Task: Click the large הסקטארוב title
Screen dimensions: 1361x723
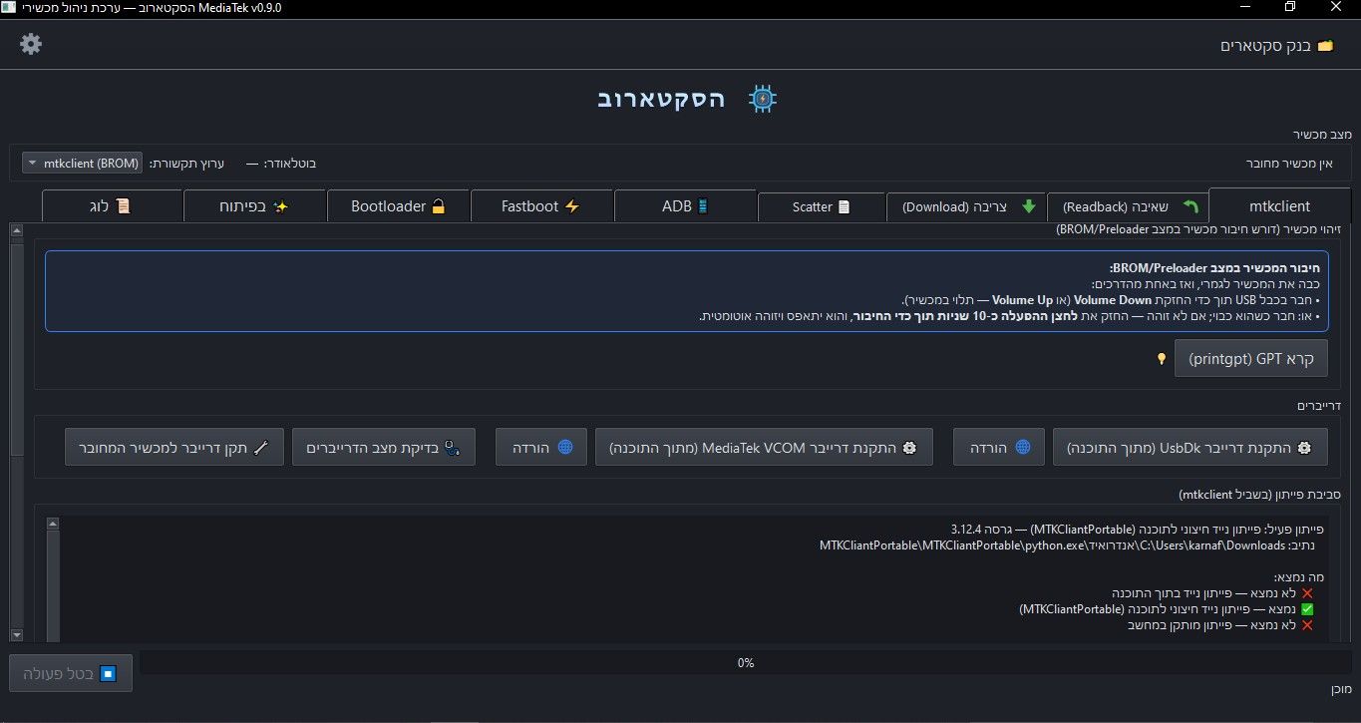Action: point(662,99)
